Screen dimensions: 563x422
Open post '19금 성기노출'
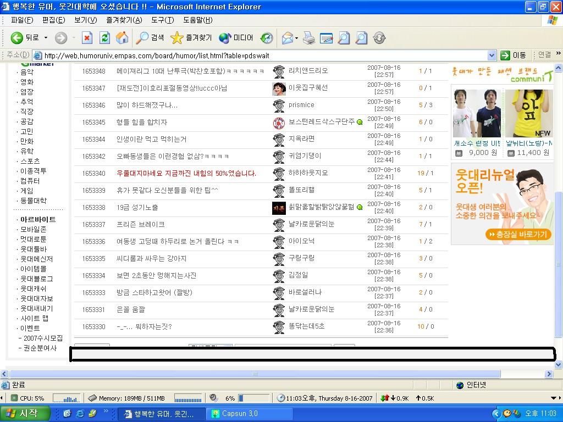[x=137, y=207]
